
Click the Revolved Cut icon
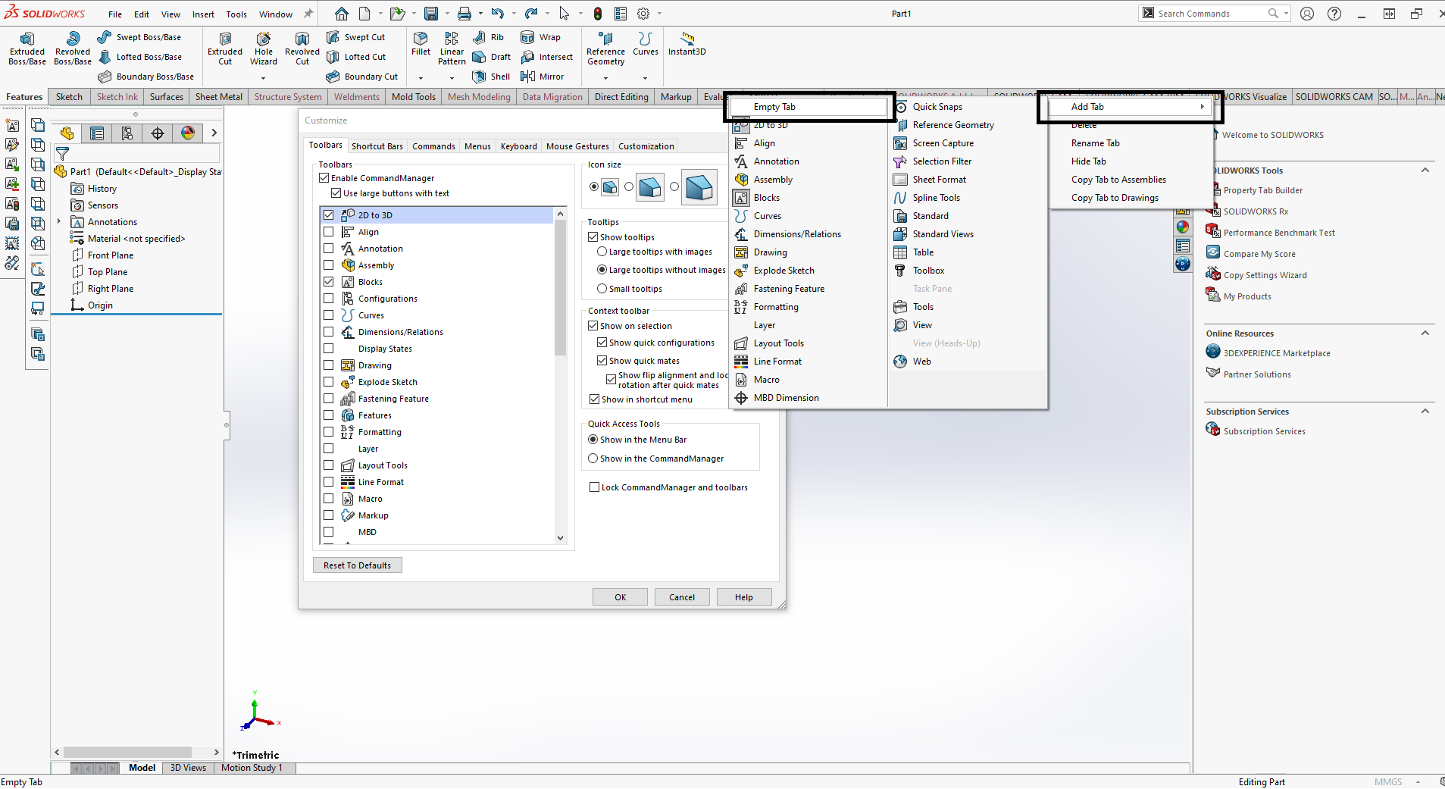tap(302, 49)
